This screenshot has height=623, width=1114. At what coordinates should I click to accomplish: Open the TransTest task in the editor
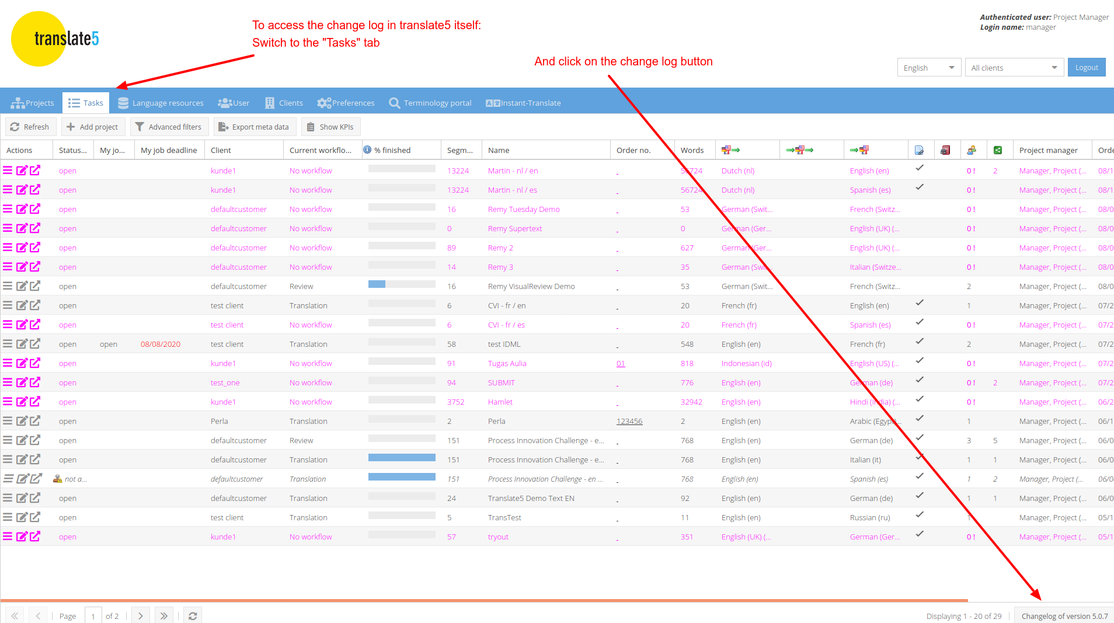pyautogui.click(x=35, y=517)
